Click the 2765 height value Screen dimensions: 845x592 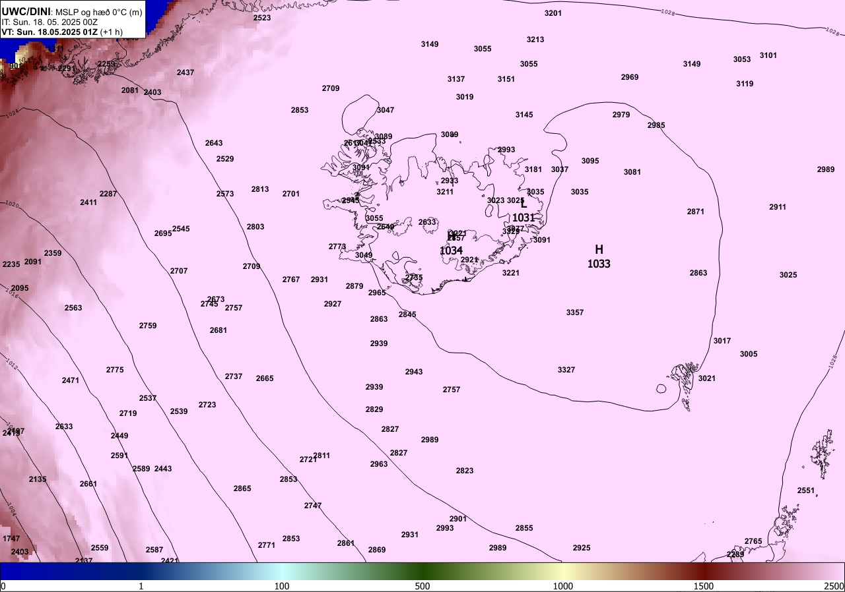click(753, 541)
